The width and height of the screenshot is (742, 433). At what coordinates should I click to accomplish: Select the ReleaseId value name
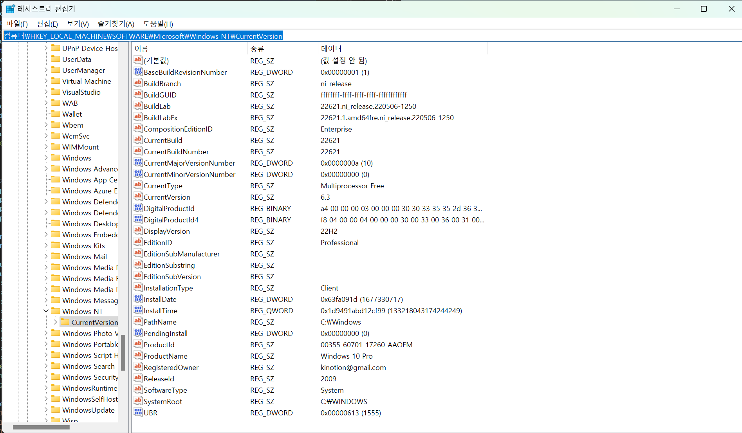click(159, 379)
